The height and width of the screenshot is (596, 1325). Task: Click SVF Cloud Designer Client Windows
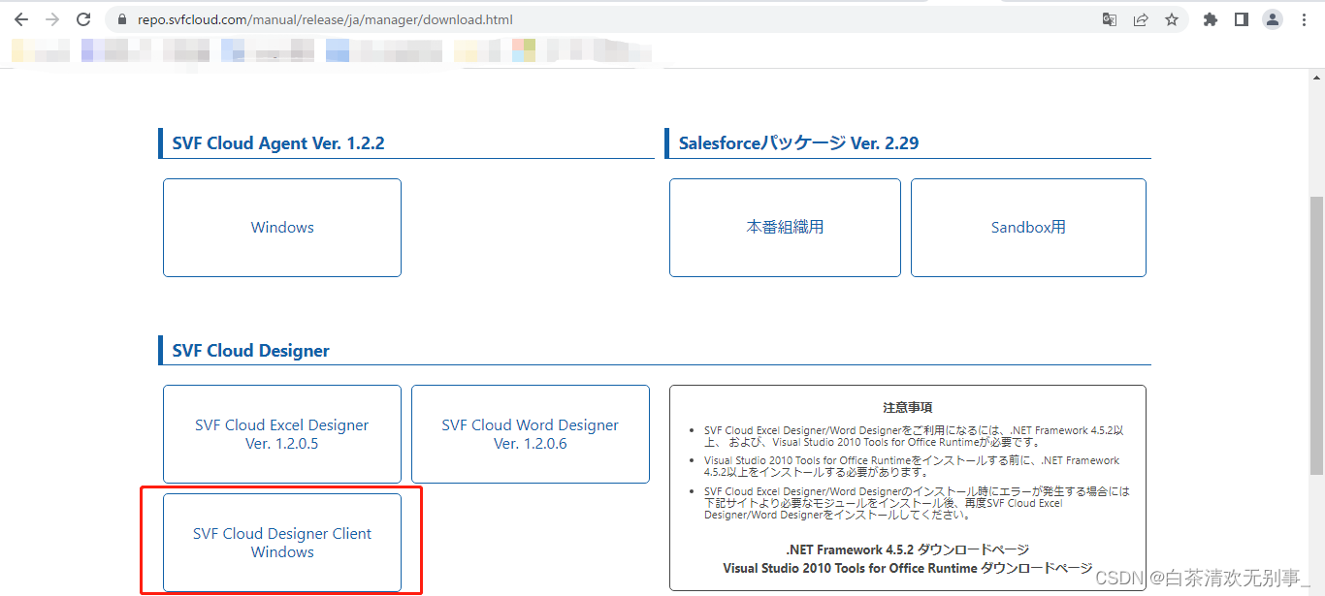coord(282,543)
